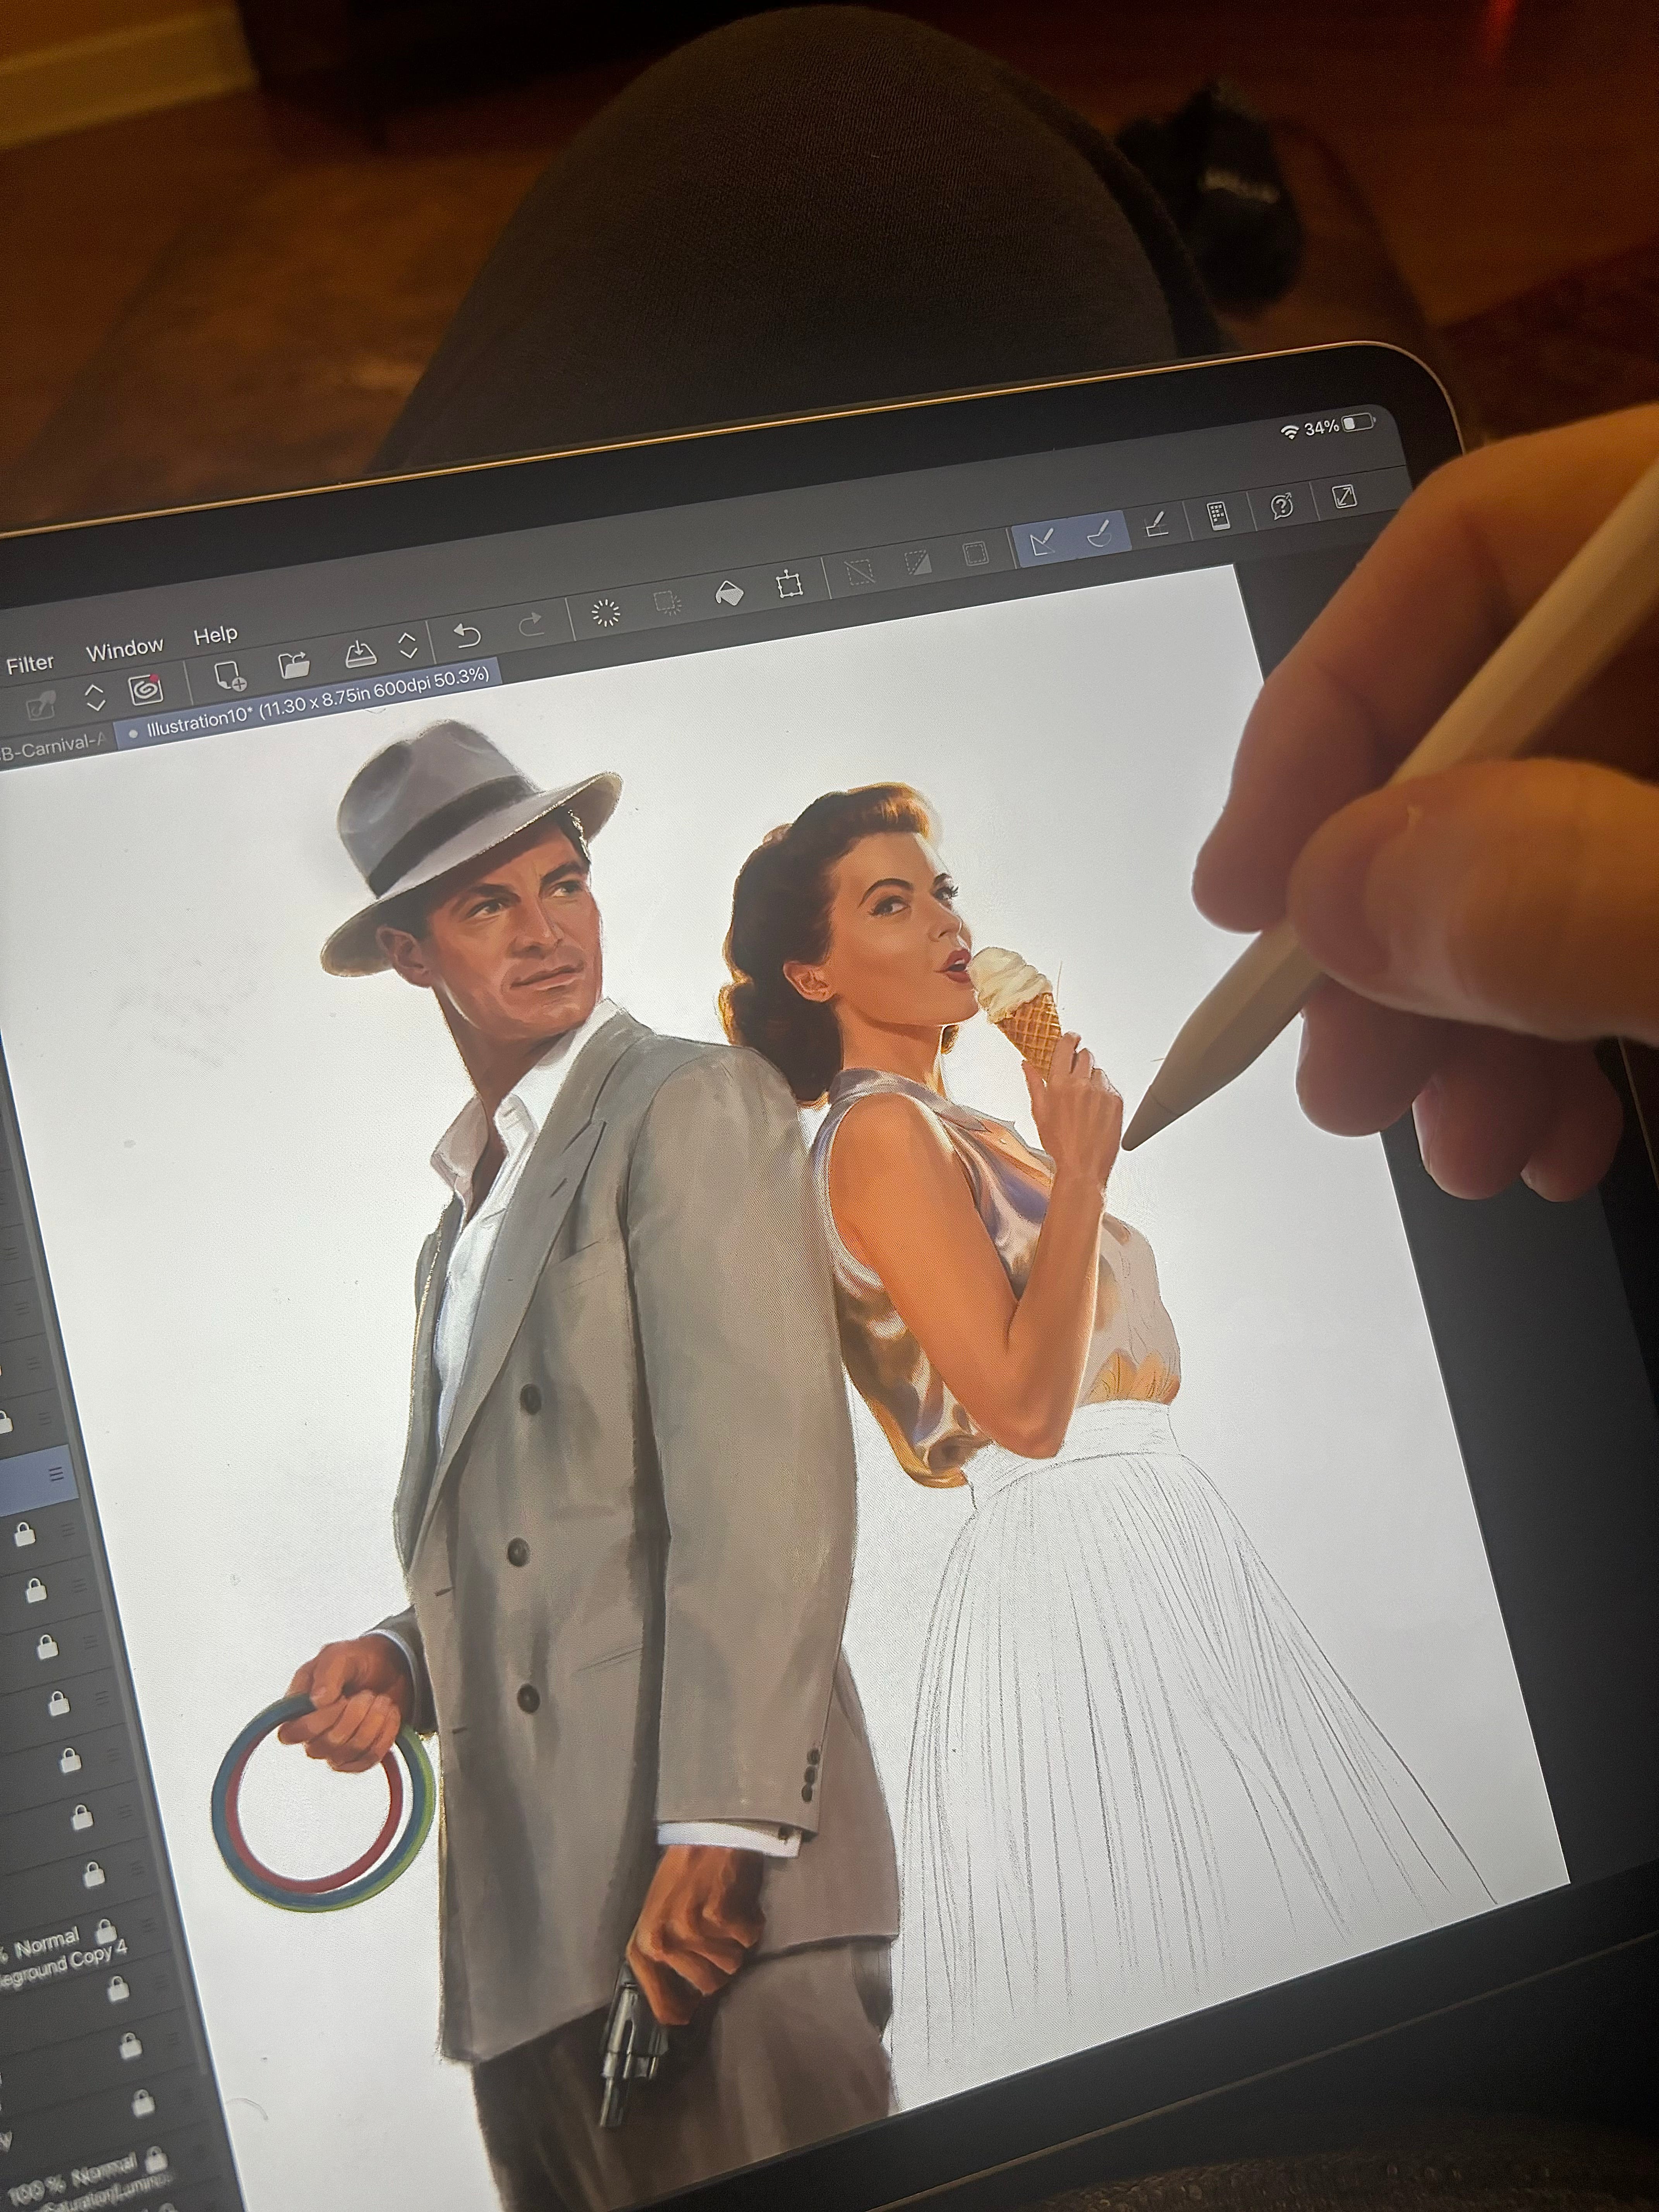
Task: Open the smartphone companion mode icon
Action: [1218, 516]
